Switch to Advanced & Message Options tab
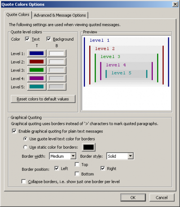The width and height of the screenshot is (180, 207). tap(60, 15)
